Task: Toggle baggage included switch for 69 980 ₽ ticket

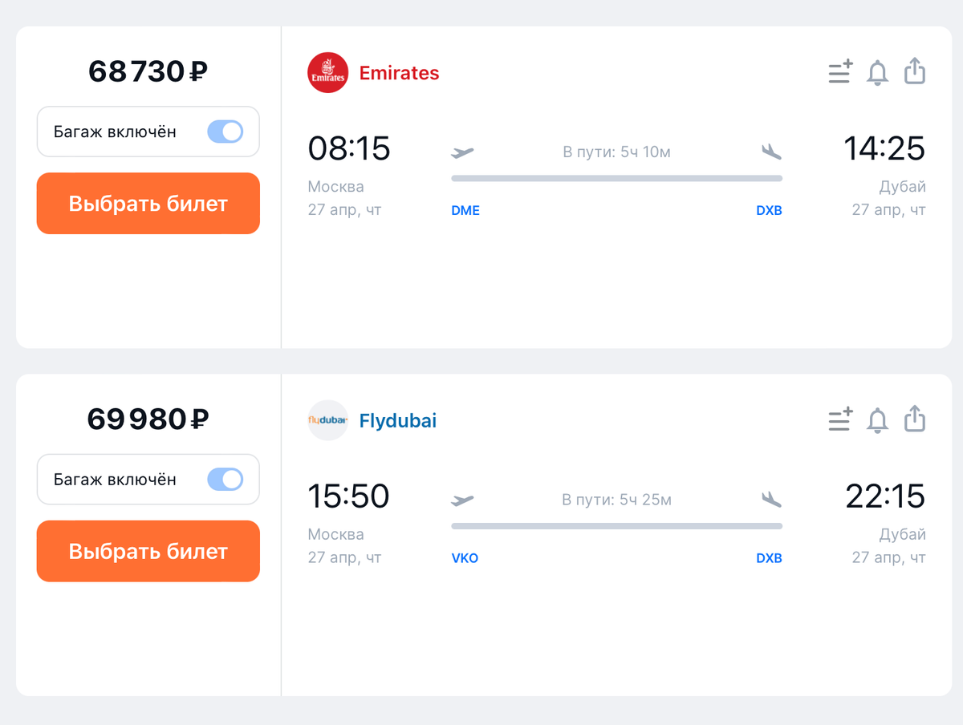Action: pyautogui.click(x=226, y=480)
